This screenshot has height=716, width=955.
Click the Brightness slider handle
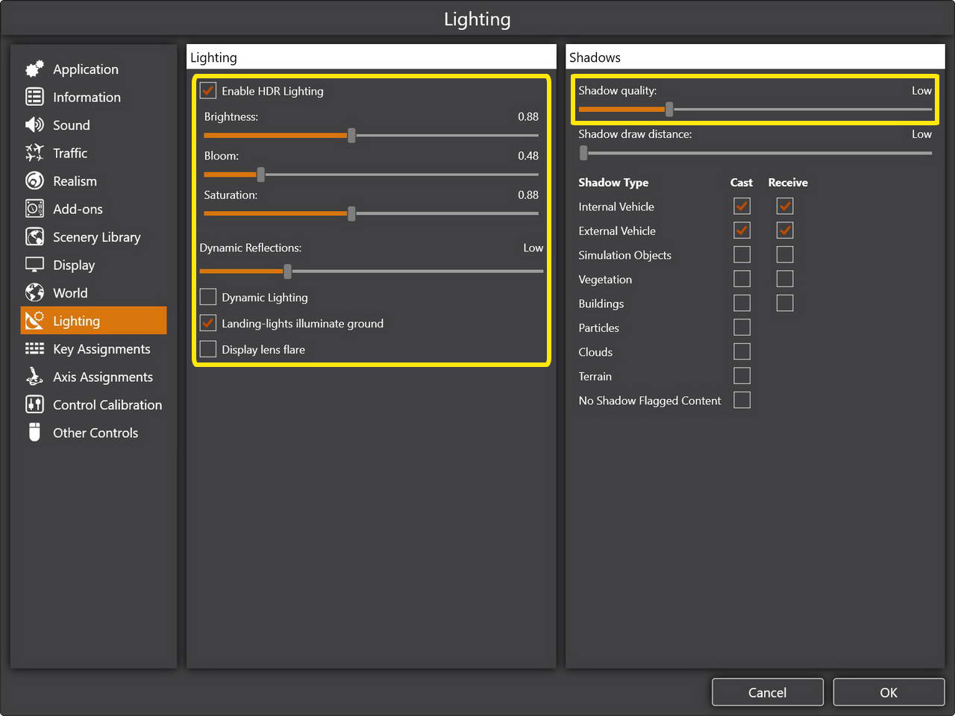click(x=351, y=136)
